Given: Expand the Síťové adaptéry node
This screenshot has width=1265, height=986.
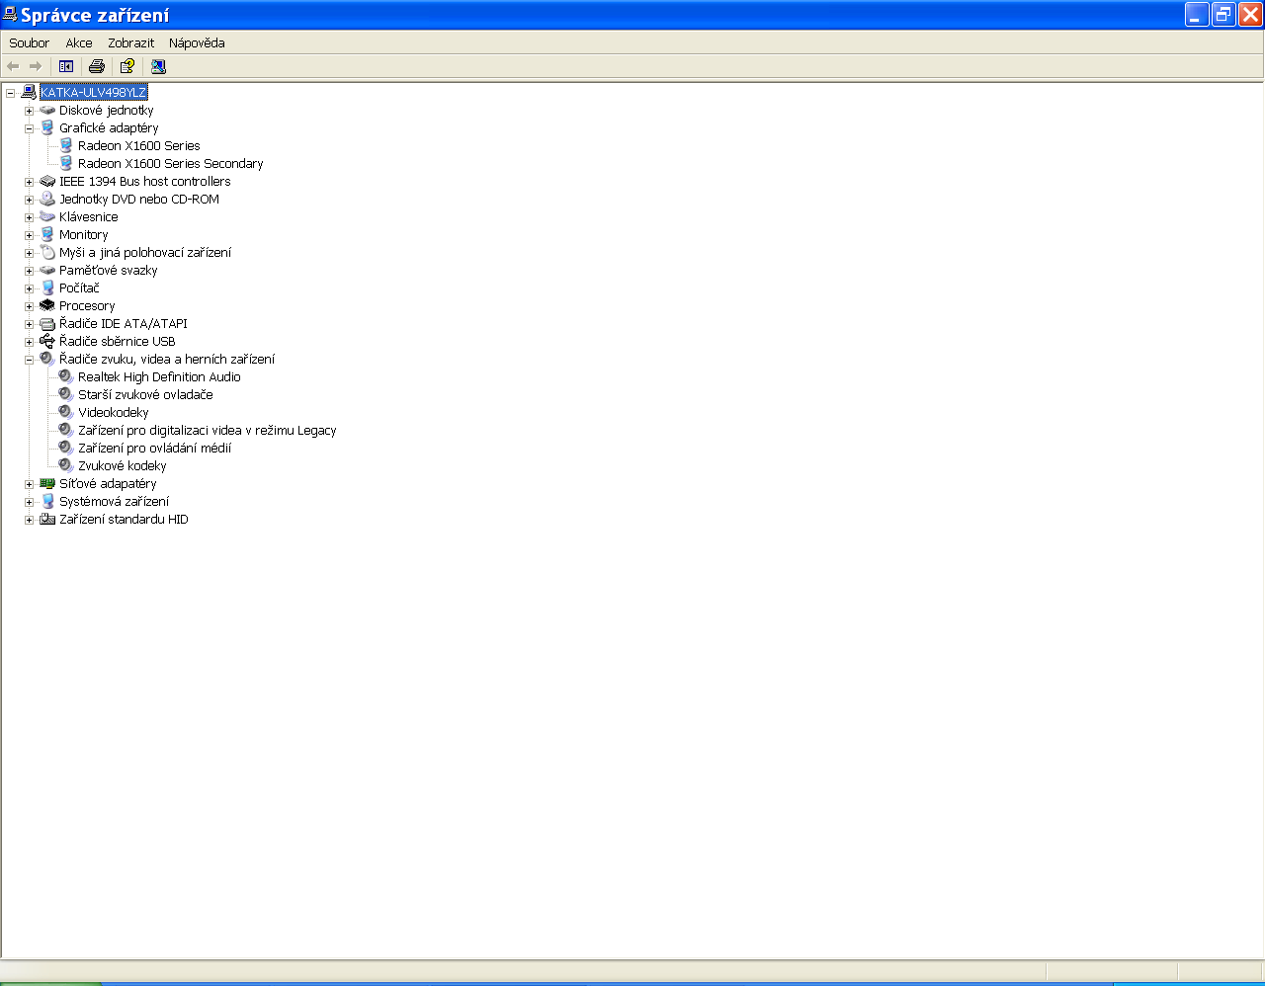Looking at the screenshot, I should click(29, 484).
